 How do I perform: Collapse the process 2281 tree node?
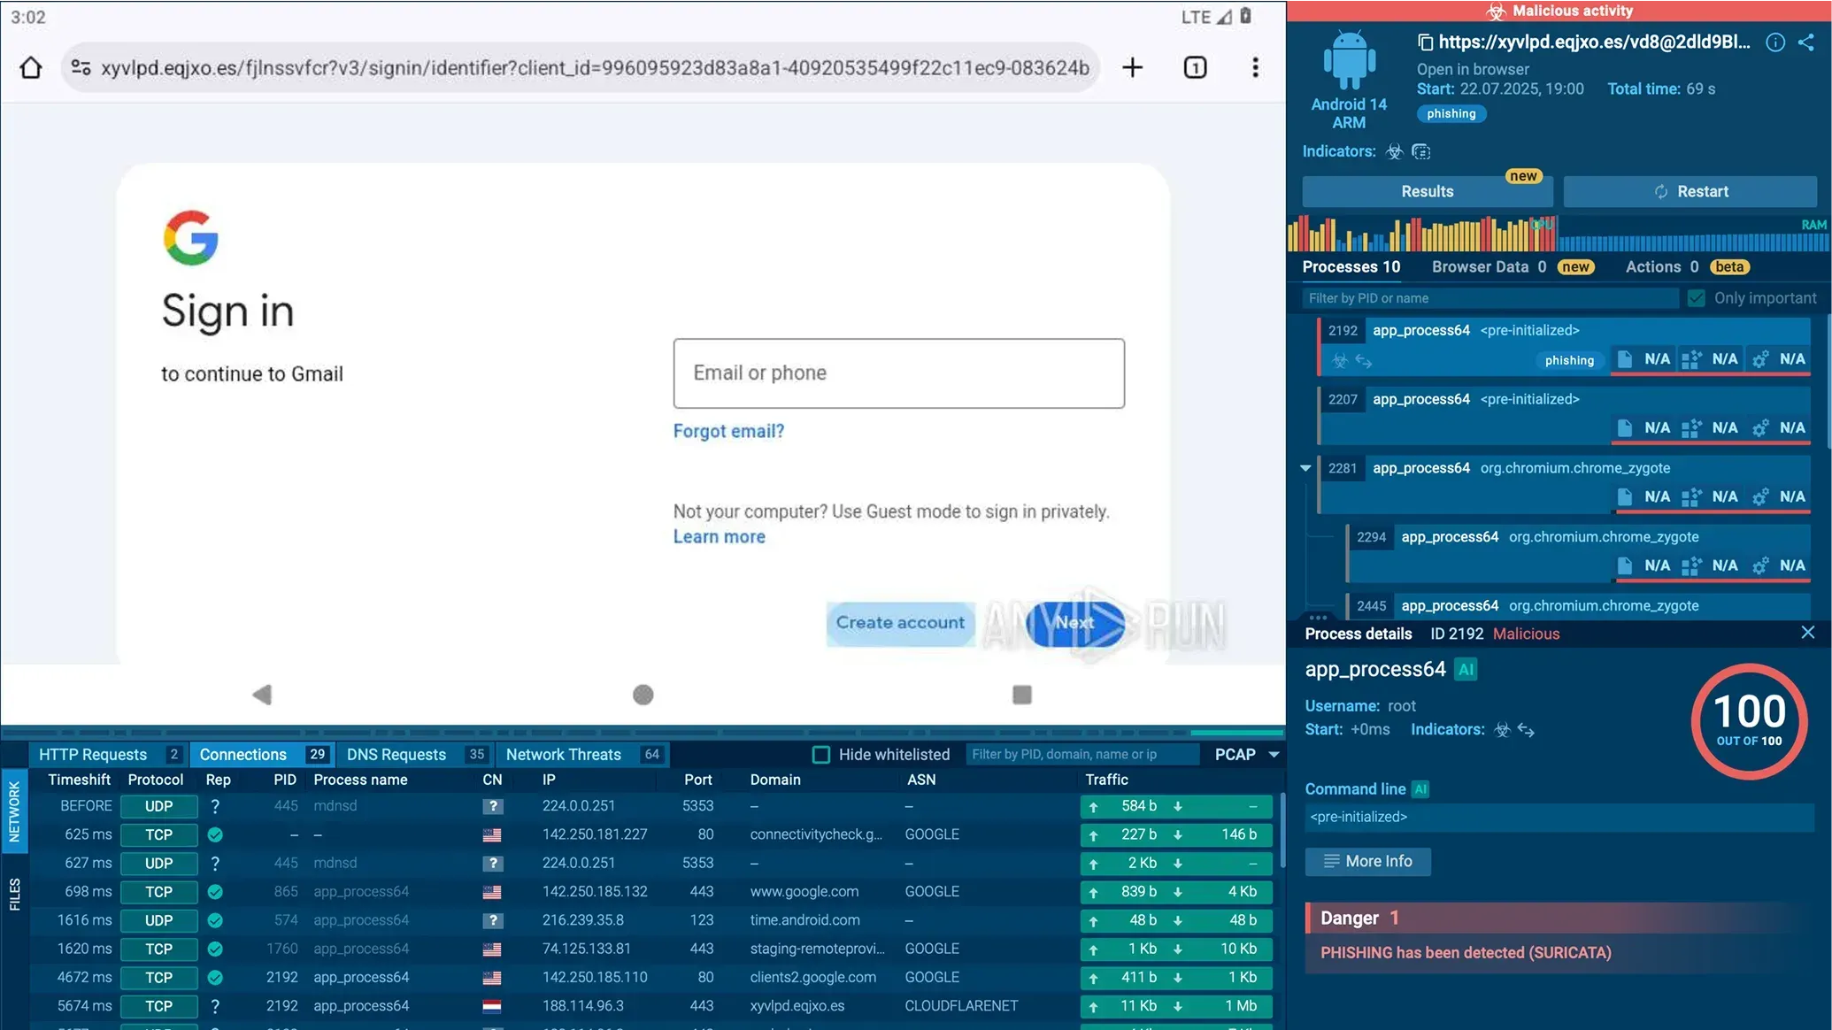click(x=1305, y=468)
